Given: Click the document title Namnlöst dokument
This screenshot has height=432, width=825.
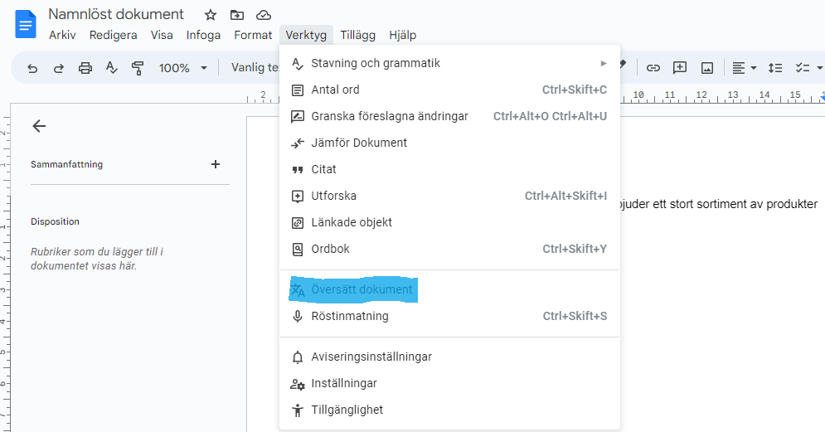Looking at the screenshot, I should 116,15.
